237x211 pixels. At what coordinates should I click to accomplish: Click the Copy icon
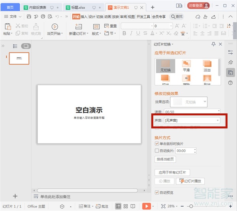click(x=18, y=33)
